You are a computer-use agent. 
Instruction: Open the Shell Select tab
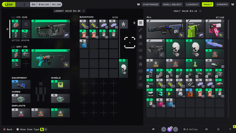click(x=172, y=4)
